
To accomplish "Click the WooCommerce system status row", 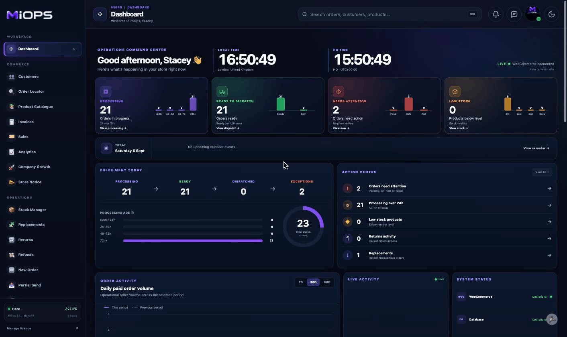I will tap(504, 297).
